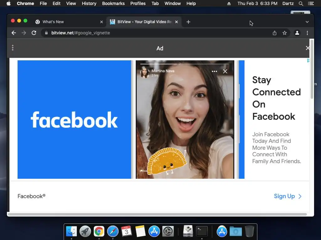Open the Chrome profile icon
Image resolution: width=321 pixels, height=240 pixels.
(297, 33)
